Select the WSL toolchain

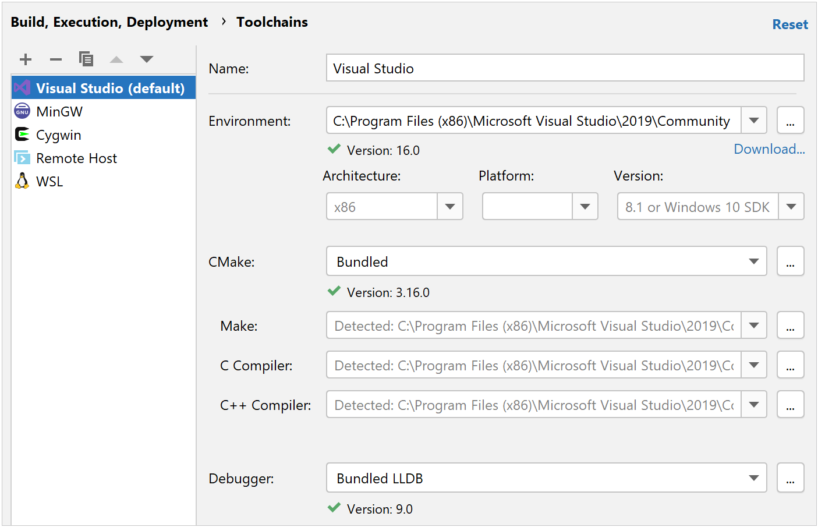[104, 181]
